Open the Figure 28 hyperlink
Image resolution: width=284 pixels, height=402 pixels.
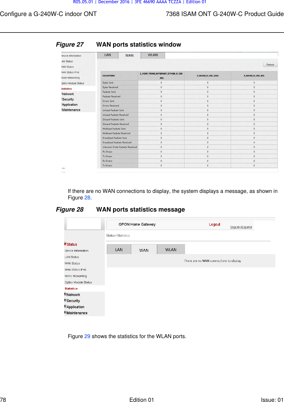click(87, 197)
